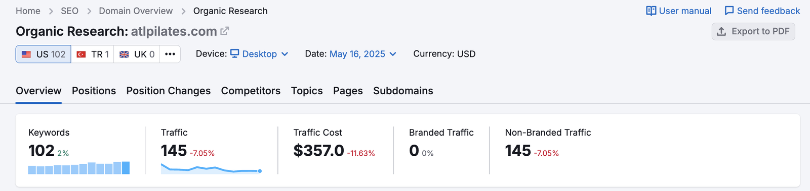Click the Export to PDF upload icon
810x191 pixels.
coord(721,31)
